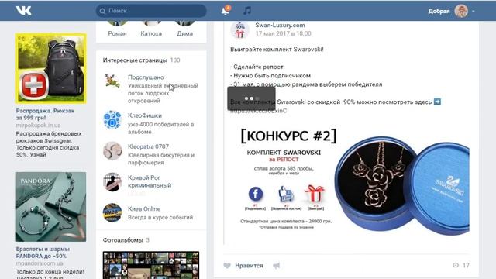Open the Кривой Рог криминальный page link
This screenshot has height=279, width=496.
[150, 181]
